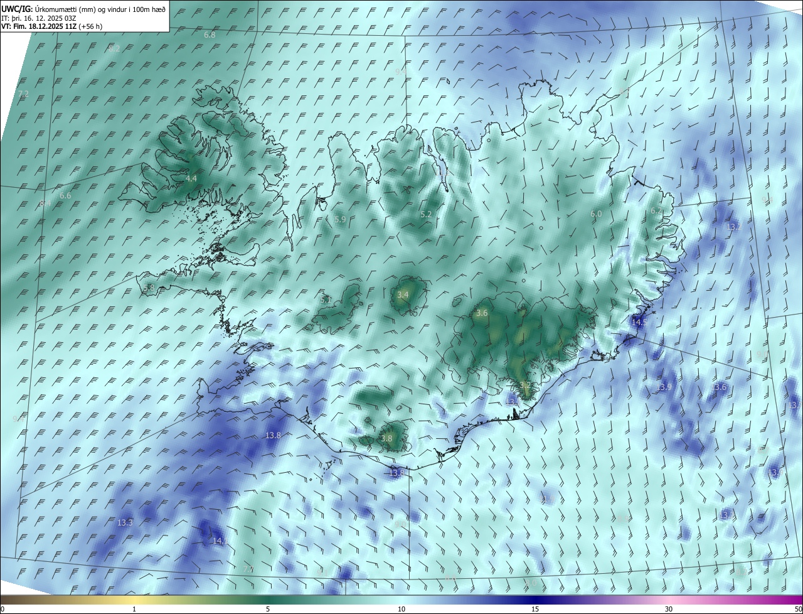Image resolution: width=803 pixels, height=614 pixels.
Task: Click the 0 label on color scale
Action: (x=3, y=609)
